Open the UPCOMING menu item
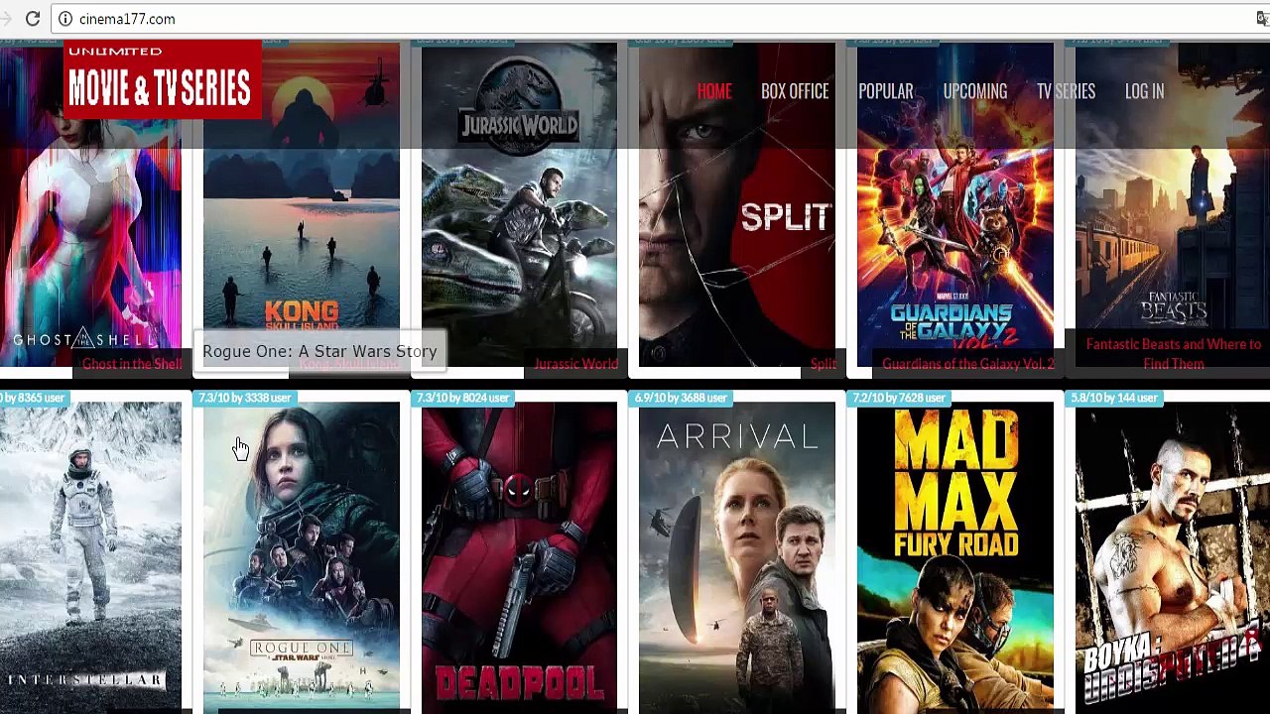1270x714 pixels. tap(975, 91)
